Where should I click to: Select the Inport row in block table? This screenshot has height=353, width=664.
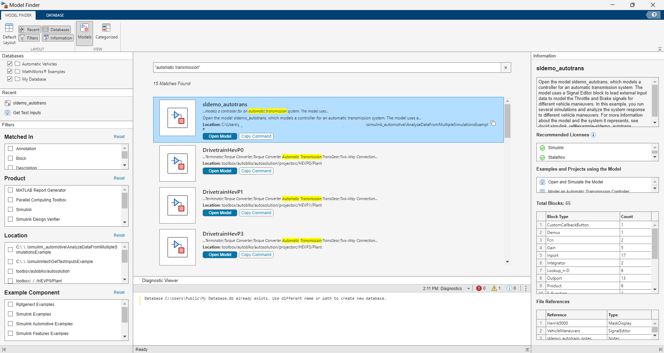coord(594,255)
